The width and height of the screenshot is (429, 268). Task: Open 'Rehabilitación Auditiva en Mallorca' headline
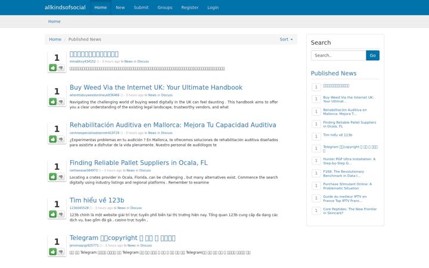pyautogui.click(x=173, y=125)
